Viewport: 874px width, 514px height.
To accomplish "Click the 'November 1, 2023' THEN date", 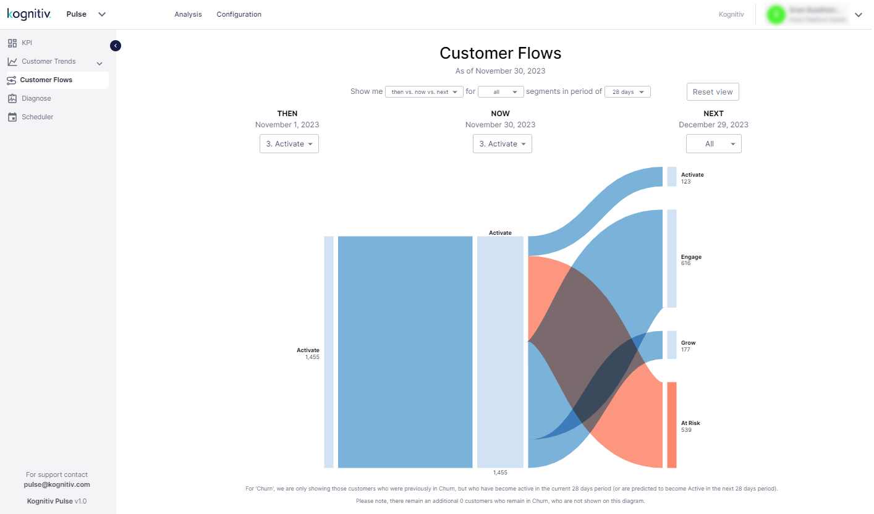I will [x=287, y=125].
